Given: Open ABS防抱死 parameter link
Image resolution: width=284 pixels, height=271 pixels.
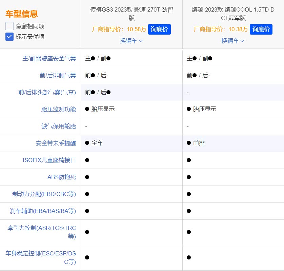Looking at the screenshot, I should (x=62, y=177).
